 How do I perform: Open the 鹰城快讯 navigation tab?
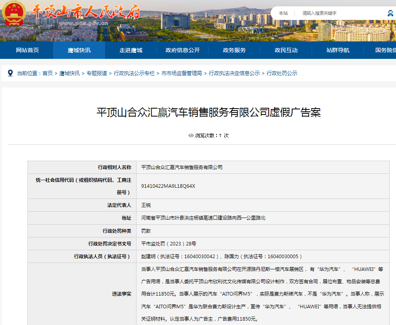[79, 50]
